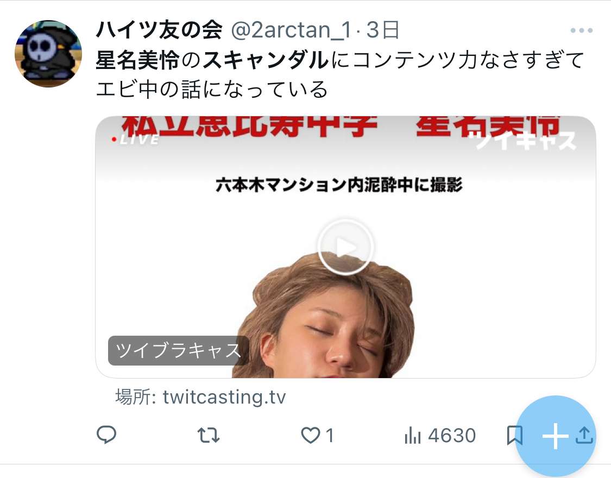Tap the blue compose plus button
Screen dimensions: 611x478
click(555, 436)
